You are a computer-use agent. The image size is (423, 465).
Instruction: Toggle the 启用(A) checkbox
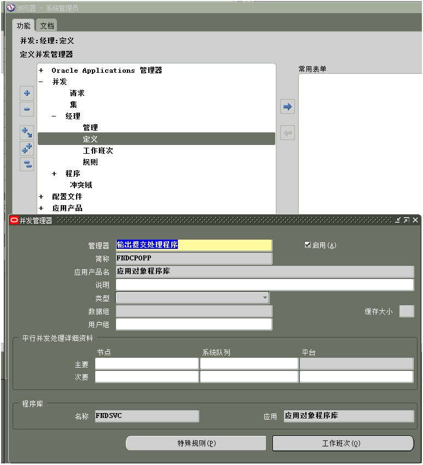click(308, 245)
